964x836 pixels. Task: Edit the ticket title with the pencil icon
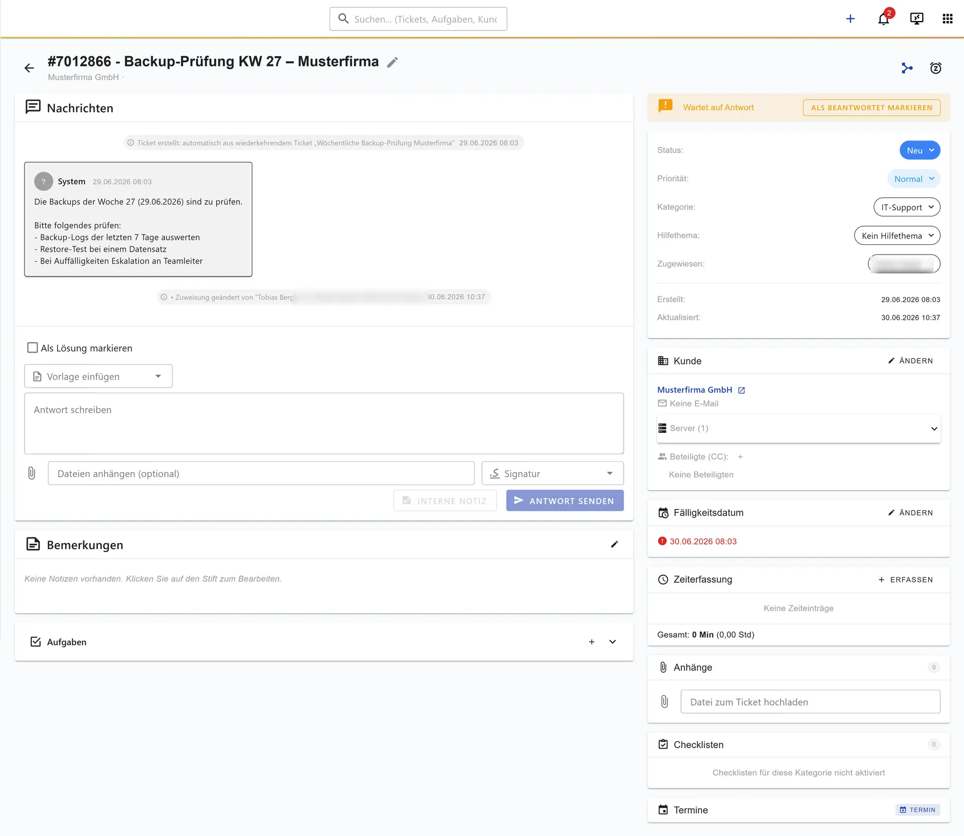point(392,62)
